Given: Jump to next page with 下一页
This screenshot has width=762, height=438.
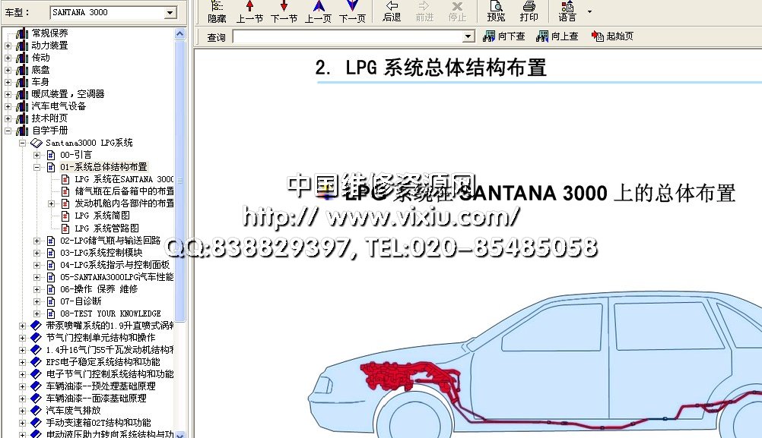Looking at the screenshot, I should click(x=352, y=11).
